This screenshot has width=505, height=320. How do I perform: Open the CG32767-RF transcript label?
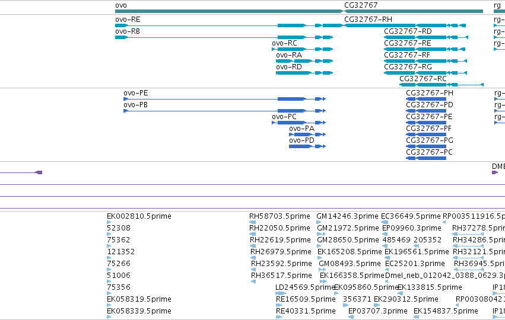tap(407, 55)
